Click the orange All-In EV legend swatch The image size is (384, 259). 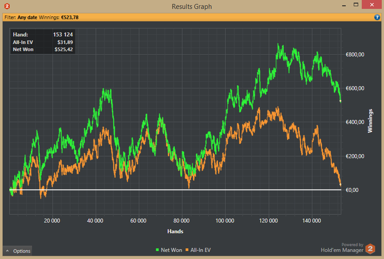[x=187, y=250]
